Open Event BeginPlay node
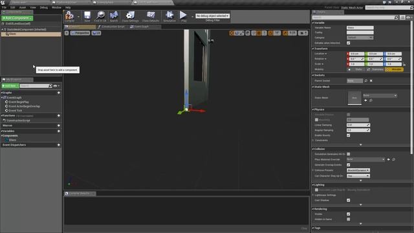414x233 pixels. pyautogui.click(x=19, y=102)
